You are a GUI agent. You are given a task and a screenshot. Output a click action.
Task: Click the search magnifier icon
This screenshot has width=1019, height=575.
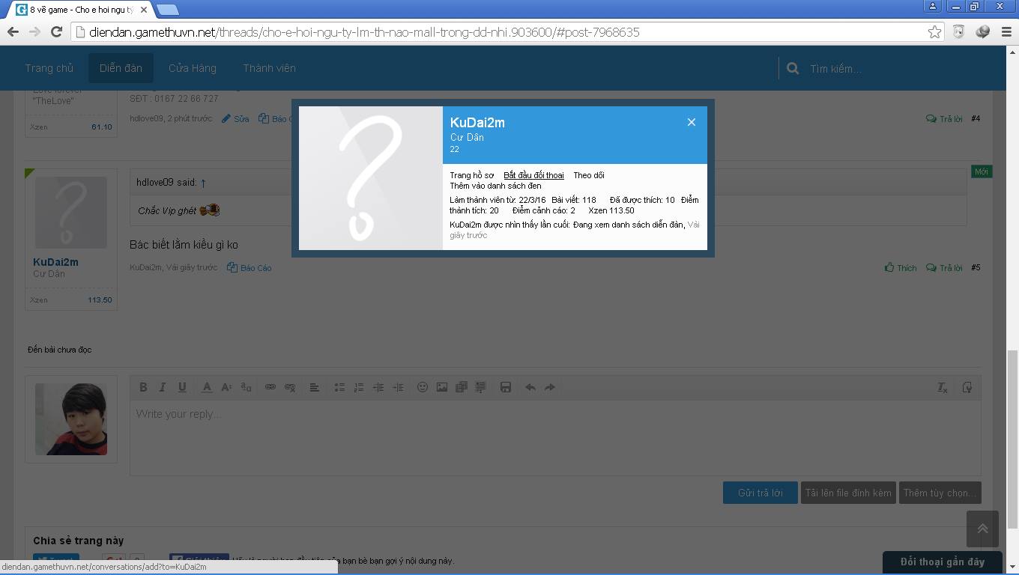coord(793,68)
